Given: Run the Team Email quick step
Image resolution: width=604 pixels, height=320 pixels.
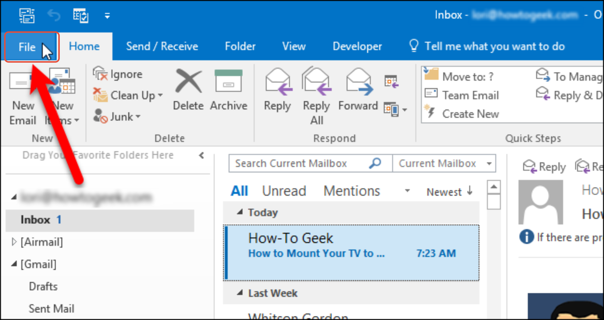Looking at the screenshot, I should [462, 95].
